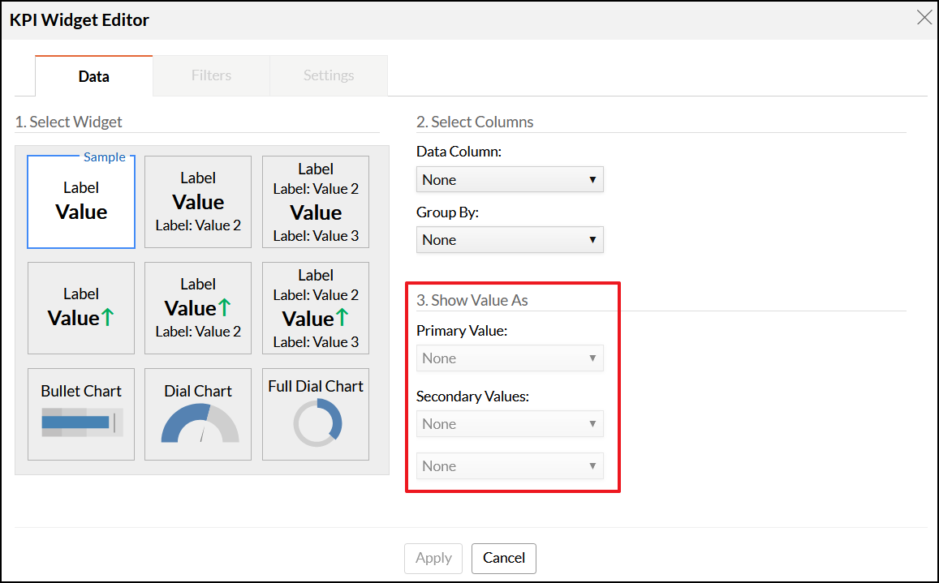Select the single Label Value widget
The height and width of the screenshot is (583, 939).
click(81, 202)
